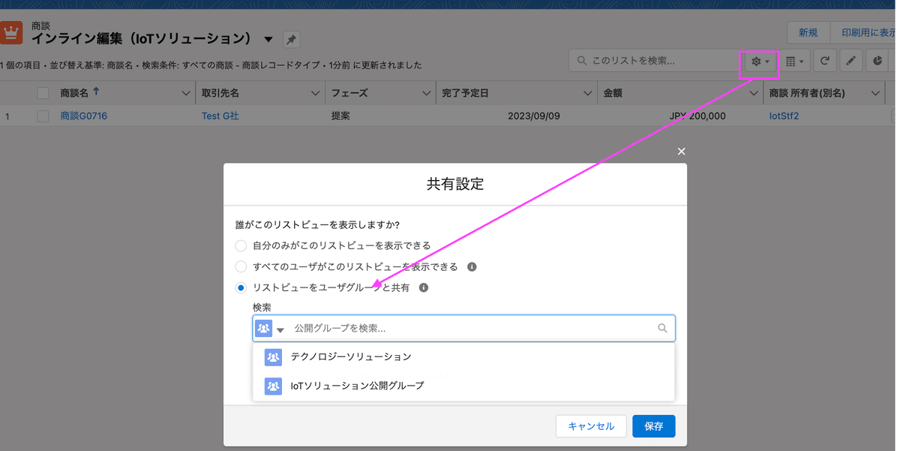Open the IotStf2 owner link
The width and height of the screenshot is (900, 451).
coord(784,116)
